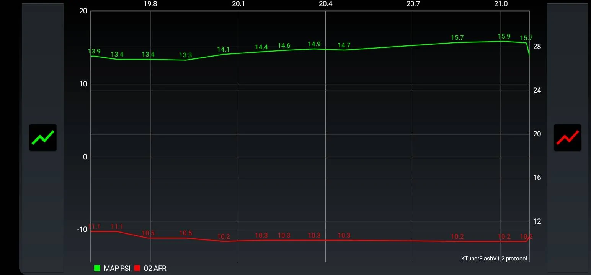Tap the 16 value on right AFR axis

tap(537, 178)
